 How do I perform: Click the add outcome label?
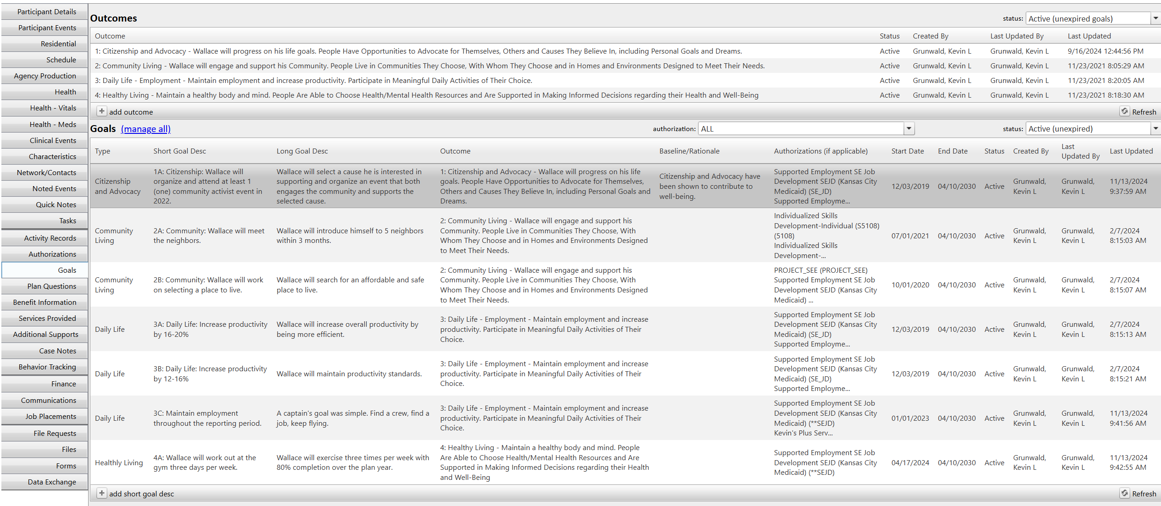pos(131,112)
